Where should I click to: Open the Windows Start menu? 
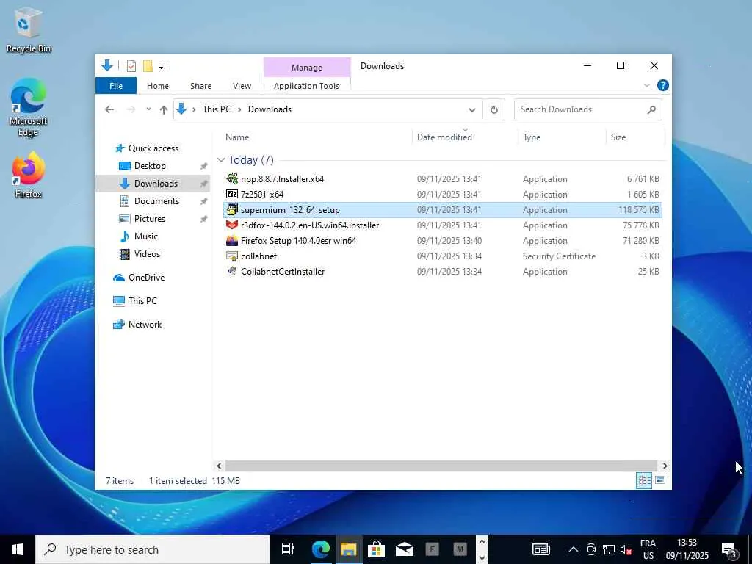click(18, 549)
